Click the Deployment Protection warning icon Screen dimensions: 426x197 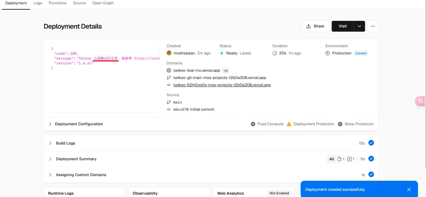(x=289, y=124)
